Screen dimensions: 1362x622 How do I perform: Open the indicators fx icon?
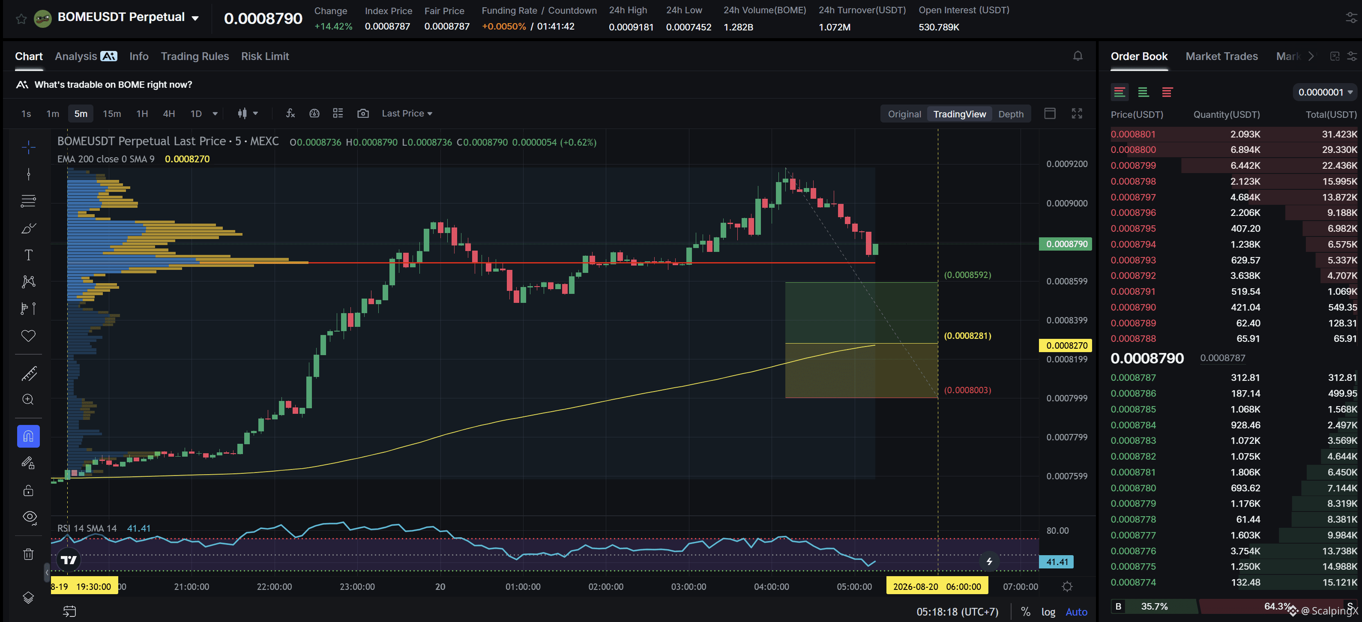tap(290, 113)
